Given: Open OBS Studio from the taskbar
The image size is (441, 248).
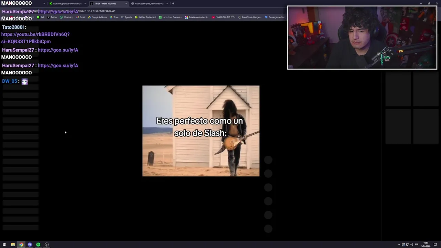Looking at the screenshot, I should tap(47, 245).
